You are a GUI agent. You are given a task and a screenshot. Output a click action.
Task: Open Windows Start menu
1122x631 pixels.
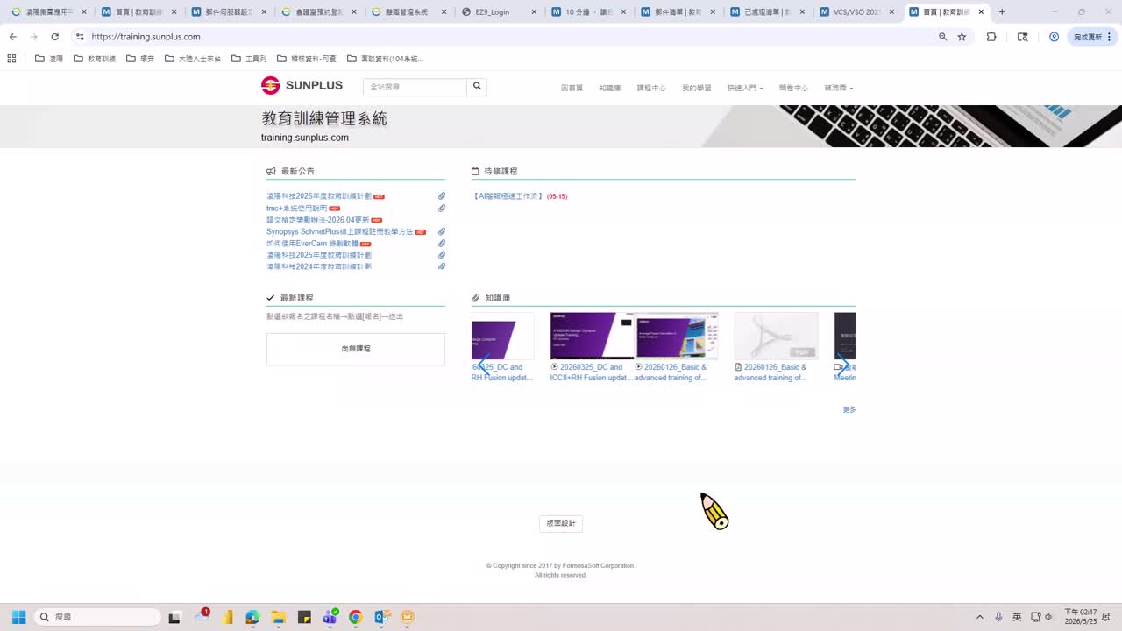[18, 617]
